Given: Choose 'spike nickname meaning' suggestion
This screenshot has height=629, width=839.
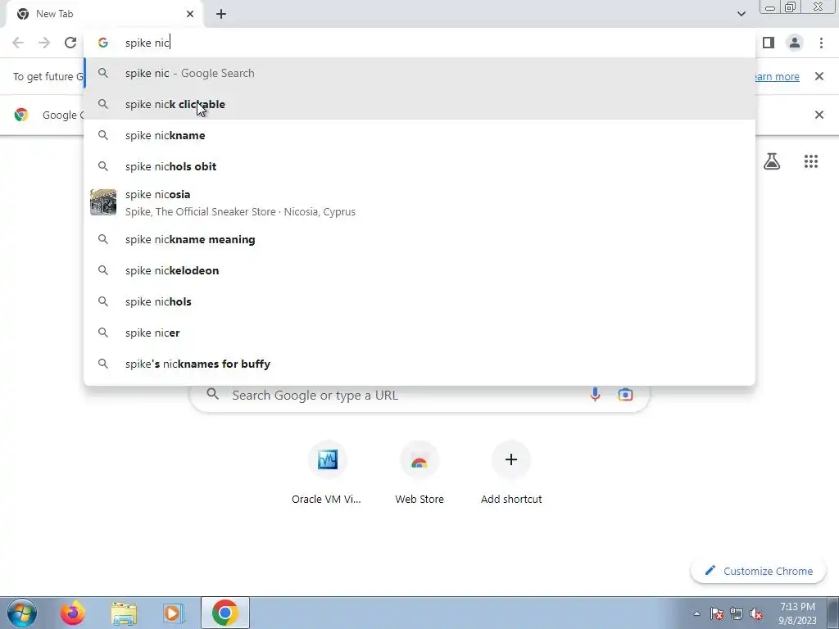Looking at the screenshot, I should point(419,239).
